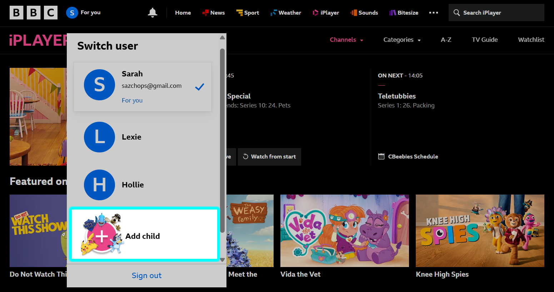Click the restart icon in Watch from start

coord(245,156)
